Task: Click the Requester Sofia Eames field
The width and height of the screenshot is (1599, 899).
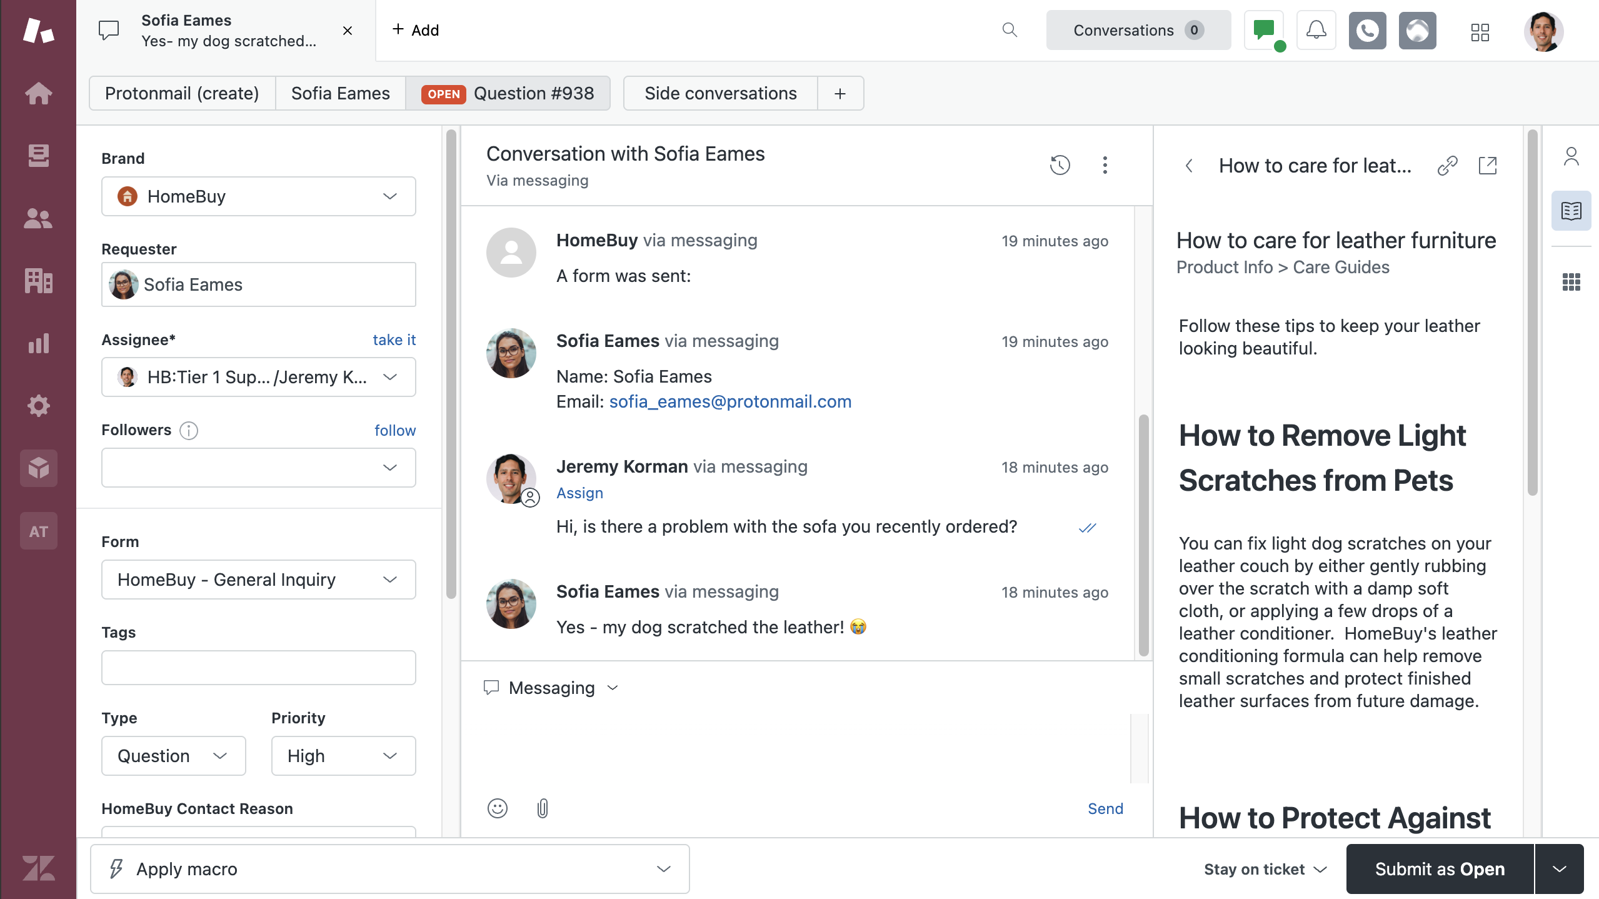Action: (258, 284)
